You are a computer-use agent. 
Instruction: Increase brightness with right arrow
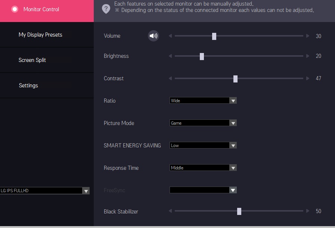click(x=308, y=56)
